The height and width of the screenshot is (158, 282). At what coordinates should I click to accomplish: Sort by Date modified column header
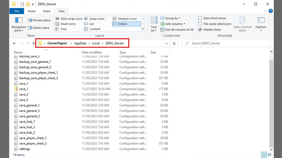pyautogui.click(x=92, y=52)
